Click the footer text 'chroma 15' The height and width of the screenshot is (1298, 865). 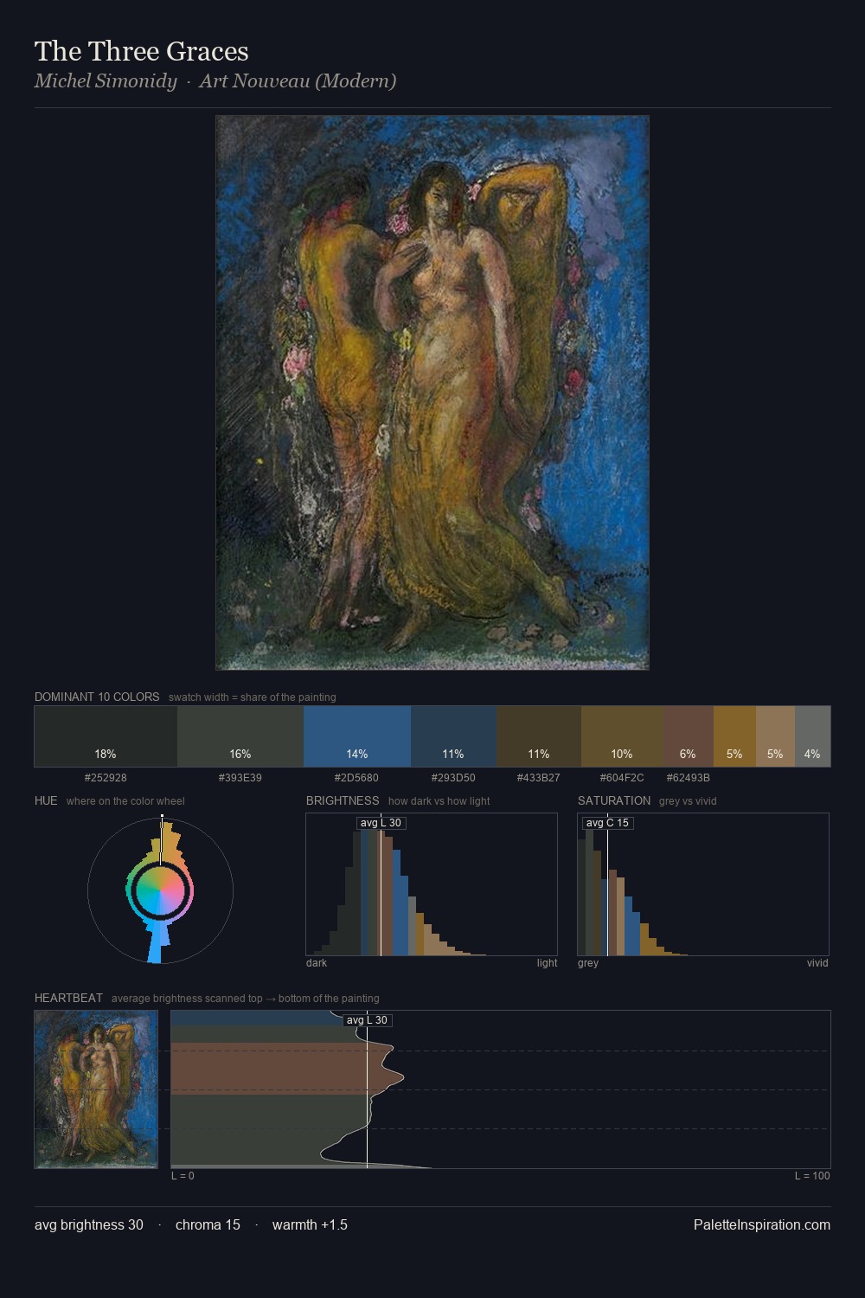tap(208, 1224)
